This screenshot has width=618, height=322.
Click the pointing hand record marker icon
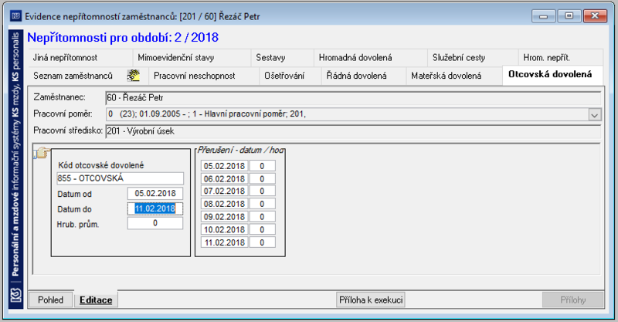click(x=42, y=153)
